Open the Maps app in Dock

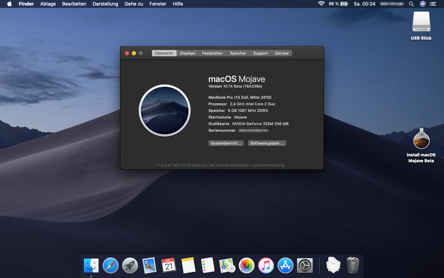pos(227,266)
